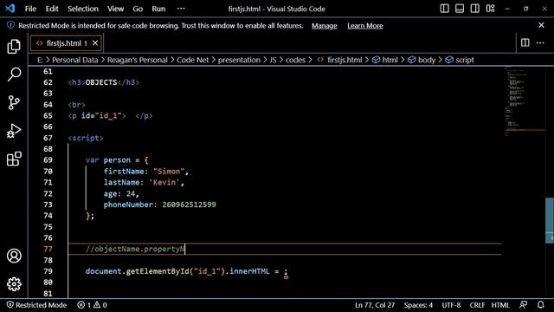Open the Edit menu
Viewport: 554px width, 312px height.
52,9
